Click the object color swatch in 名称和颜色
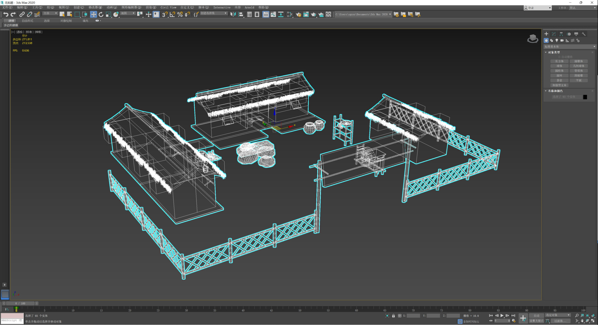 [585, 96]
